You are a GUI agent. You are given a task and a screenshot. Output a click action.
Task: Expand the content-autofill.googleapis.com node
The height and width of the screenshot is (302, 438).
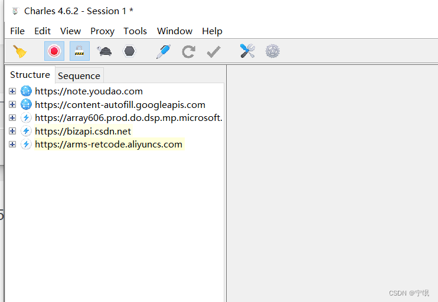pyautogui.click(x=12, y=104)
